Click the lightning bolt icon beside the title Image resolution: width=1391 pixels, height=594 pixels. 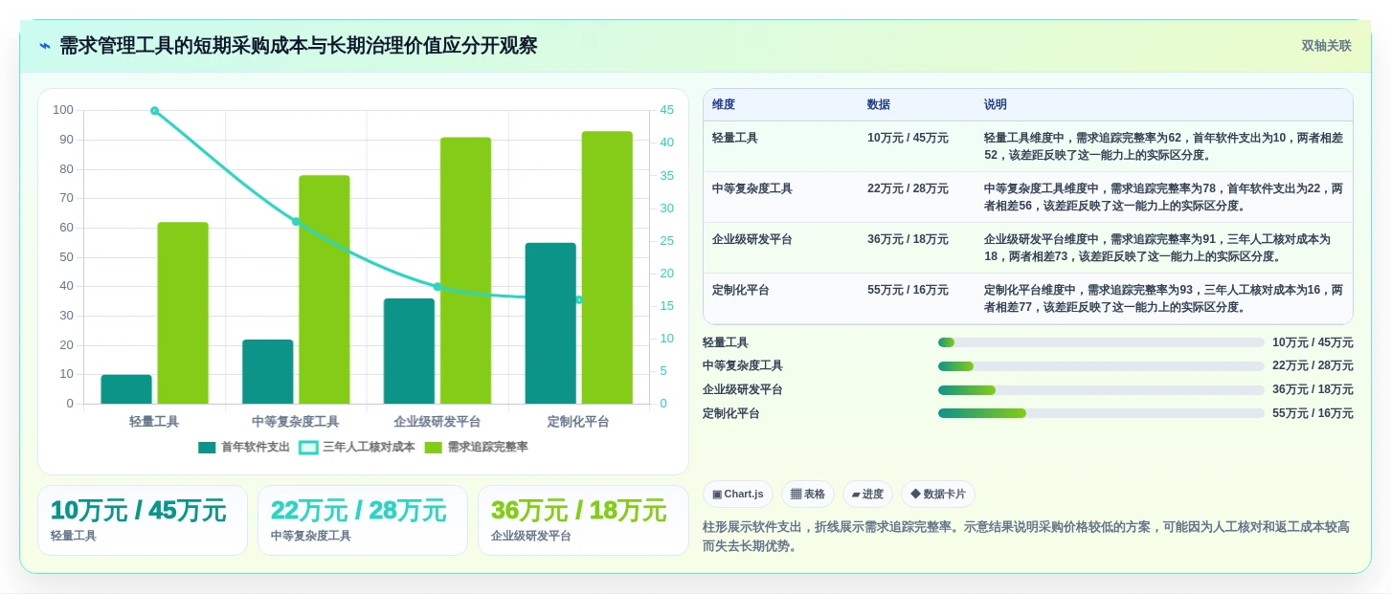[45, 46]
